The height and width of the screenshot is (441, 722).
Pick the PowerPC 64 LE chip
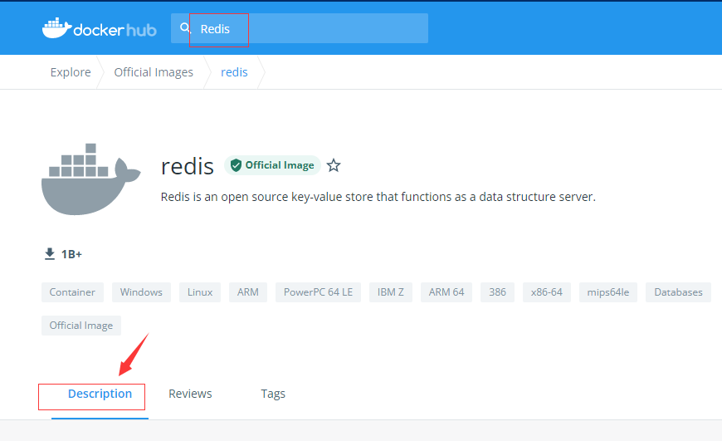(x=318, y=292)
